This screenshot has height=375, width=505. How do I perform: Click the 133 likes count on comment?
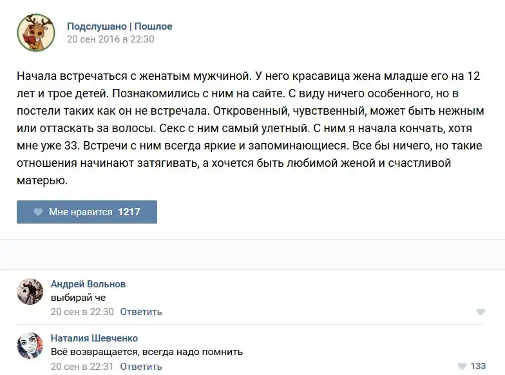click(478, 366)
